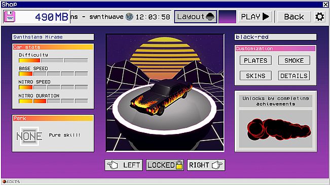Image resolution: width=330 pixels, height=185 pixels.
Task: Click the purple gradient color swatch
Action: click(x=227, y=17)
